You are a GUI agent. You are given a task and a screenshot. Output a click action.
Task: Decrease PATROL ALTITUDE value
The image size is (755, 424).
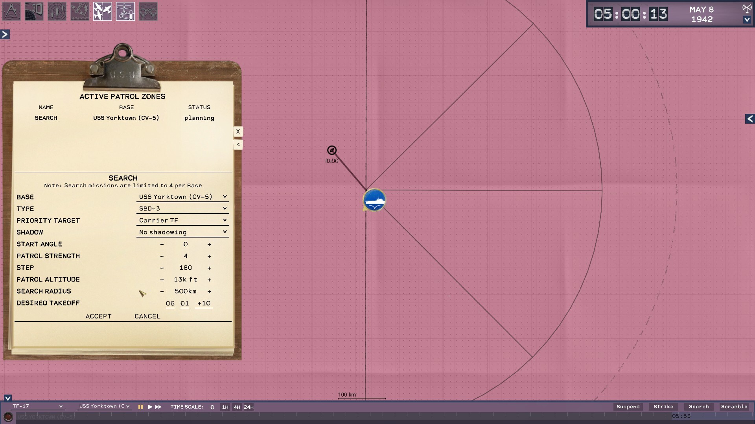162,280
